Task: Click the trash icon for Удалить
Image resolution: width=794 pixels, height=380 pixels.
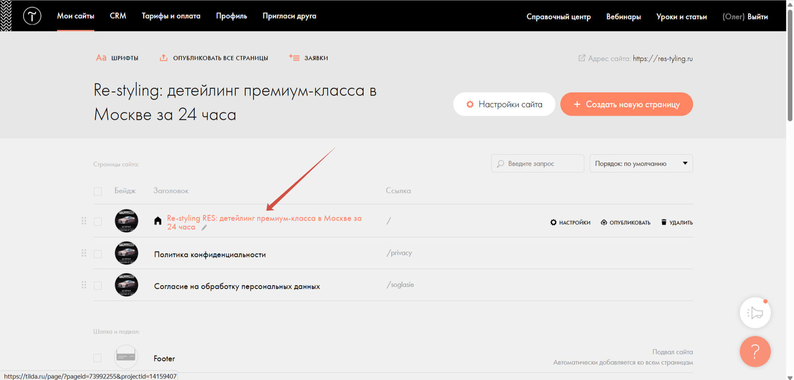Action: [x=664, y=222]
